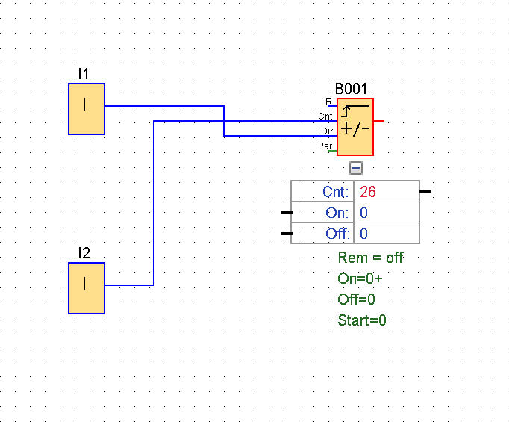Viewport: 509px width, 422px height.
Task: Click the Par input pin of B001
Action: (332, 151)
